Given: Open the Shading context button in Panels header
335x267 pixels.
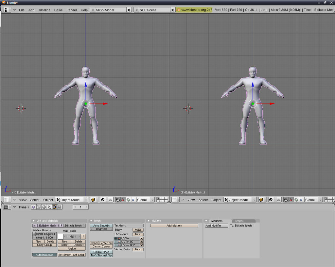Looking at the screenshot, I should click(x=44, y=207).
